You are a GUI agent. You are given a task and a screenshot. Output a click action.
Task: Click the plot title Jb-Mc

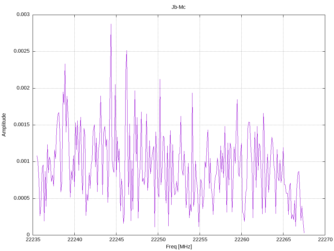tap(178, 7)
